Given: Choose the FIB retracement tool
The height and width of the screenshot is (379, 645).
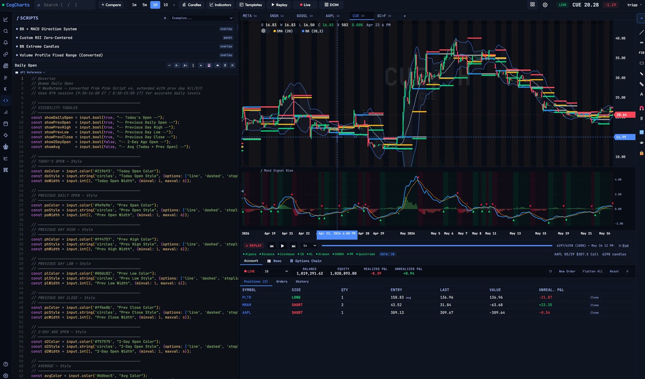Looking at the screenshot, I should 641,53.
